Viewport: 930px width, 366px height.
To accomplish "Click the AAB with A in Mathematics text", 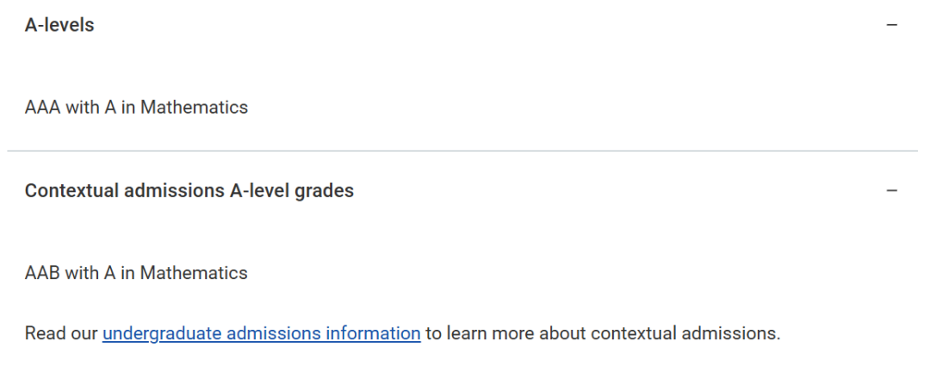I will coord(136,273).
